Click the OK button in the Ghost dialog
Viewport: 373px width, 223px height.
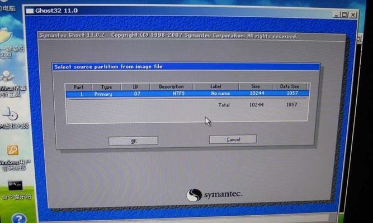click(133, 140)
